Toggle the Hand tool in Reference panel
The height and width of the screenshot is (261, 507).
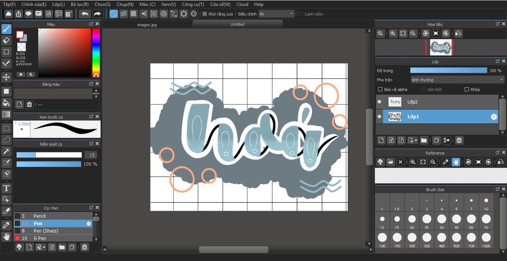456,162
